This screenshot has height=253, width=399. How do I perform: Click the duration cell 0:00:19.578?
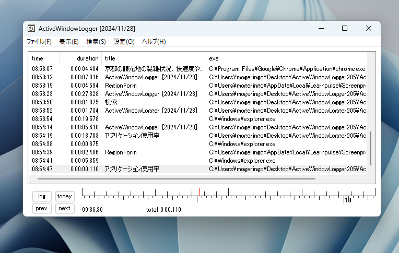click(x=85, y=119)
